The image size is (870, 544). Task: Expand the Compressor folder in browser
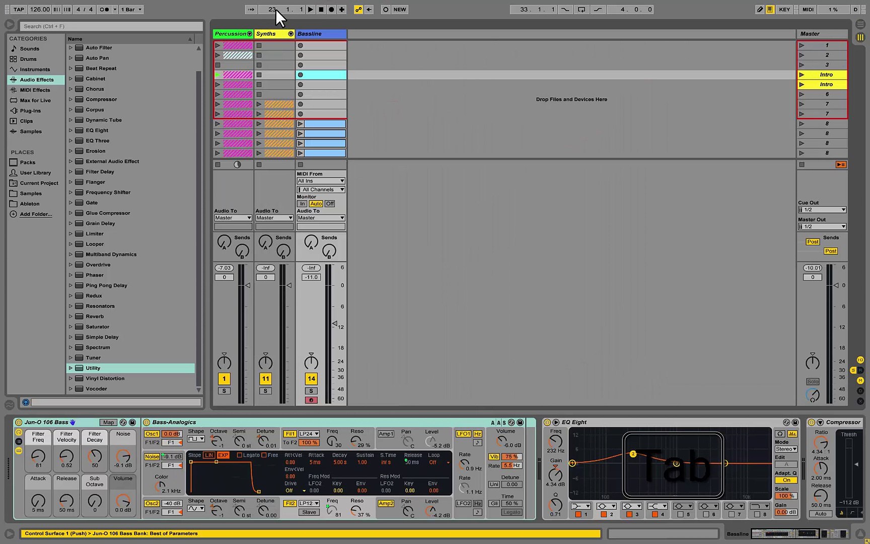pos(70,100)
